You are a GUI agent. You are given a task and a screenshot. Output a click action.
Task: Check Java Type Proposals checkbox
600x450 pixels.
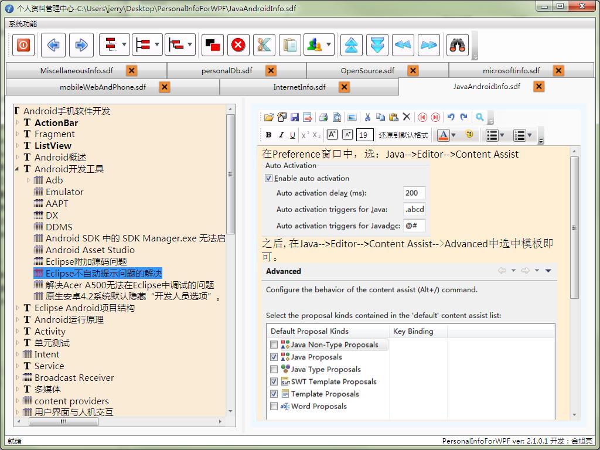coord(274,369)
